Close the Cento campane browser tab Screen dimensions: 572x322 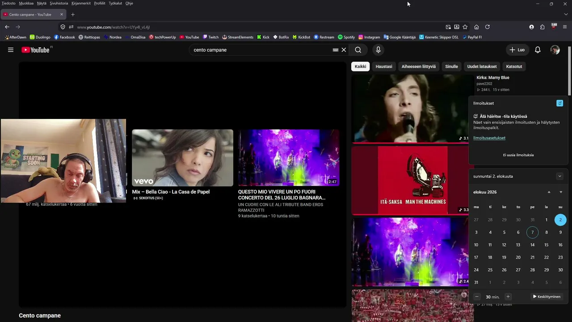62,14
